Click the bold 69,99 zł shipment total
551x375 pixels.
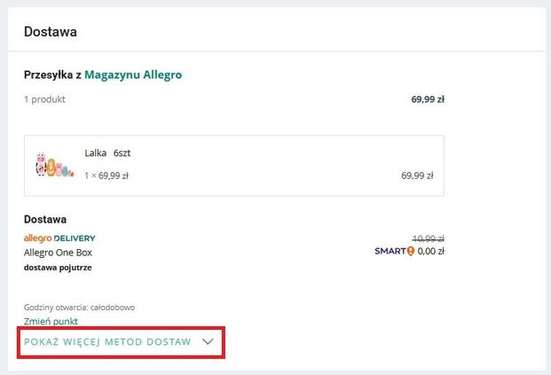428,99
